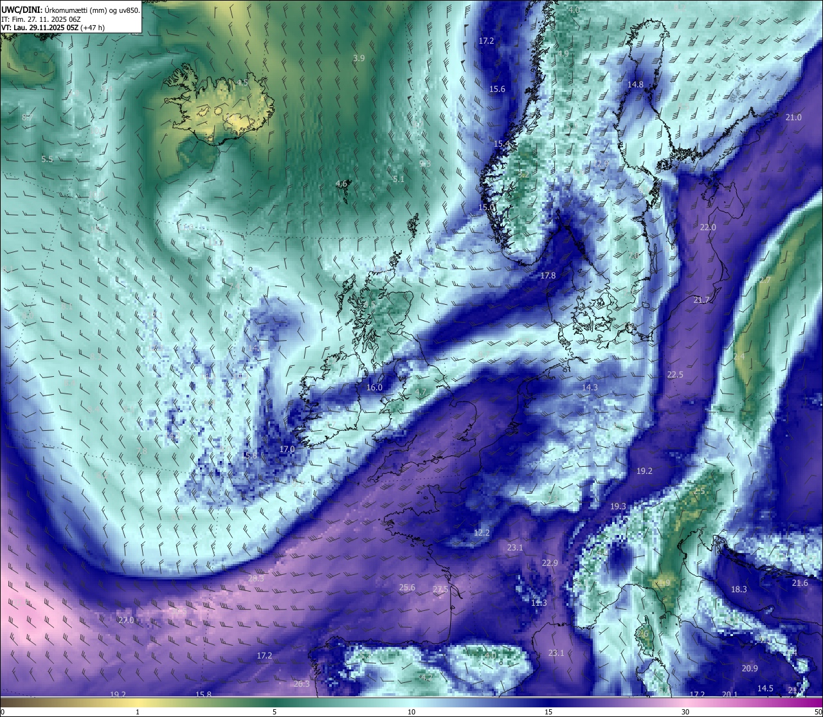Click the 14.8 value label
The width and height of the screenshot is (823, 717).
click(x=635, y=84)
